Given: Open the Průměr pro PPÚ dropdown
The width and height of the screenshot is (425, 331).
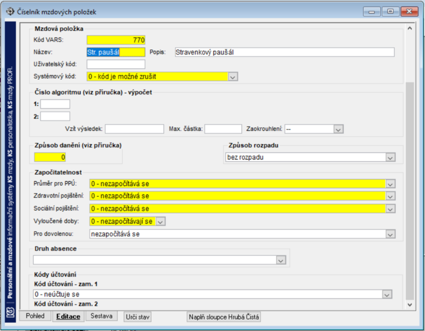Looking at the screenshot, I should (390, 184).
